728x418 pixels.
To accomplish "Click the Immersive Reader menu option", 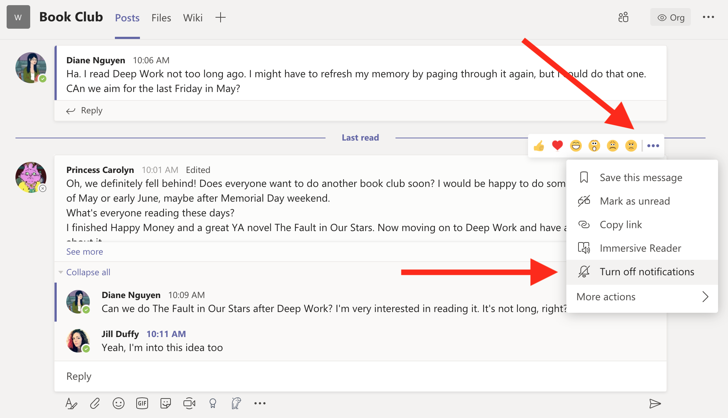I will (x=641, y=248).
